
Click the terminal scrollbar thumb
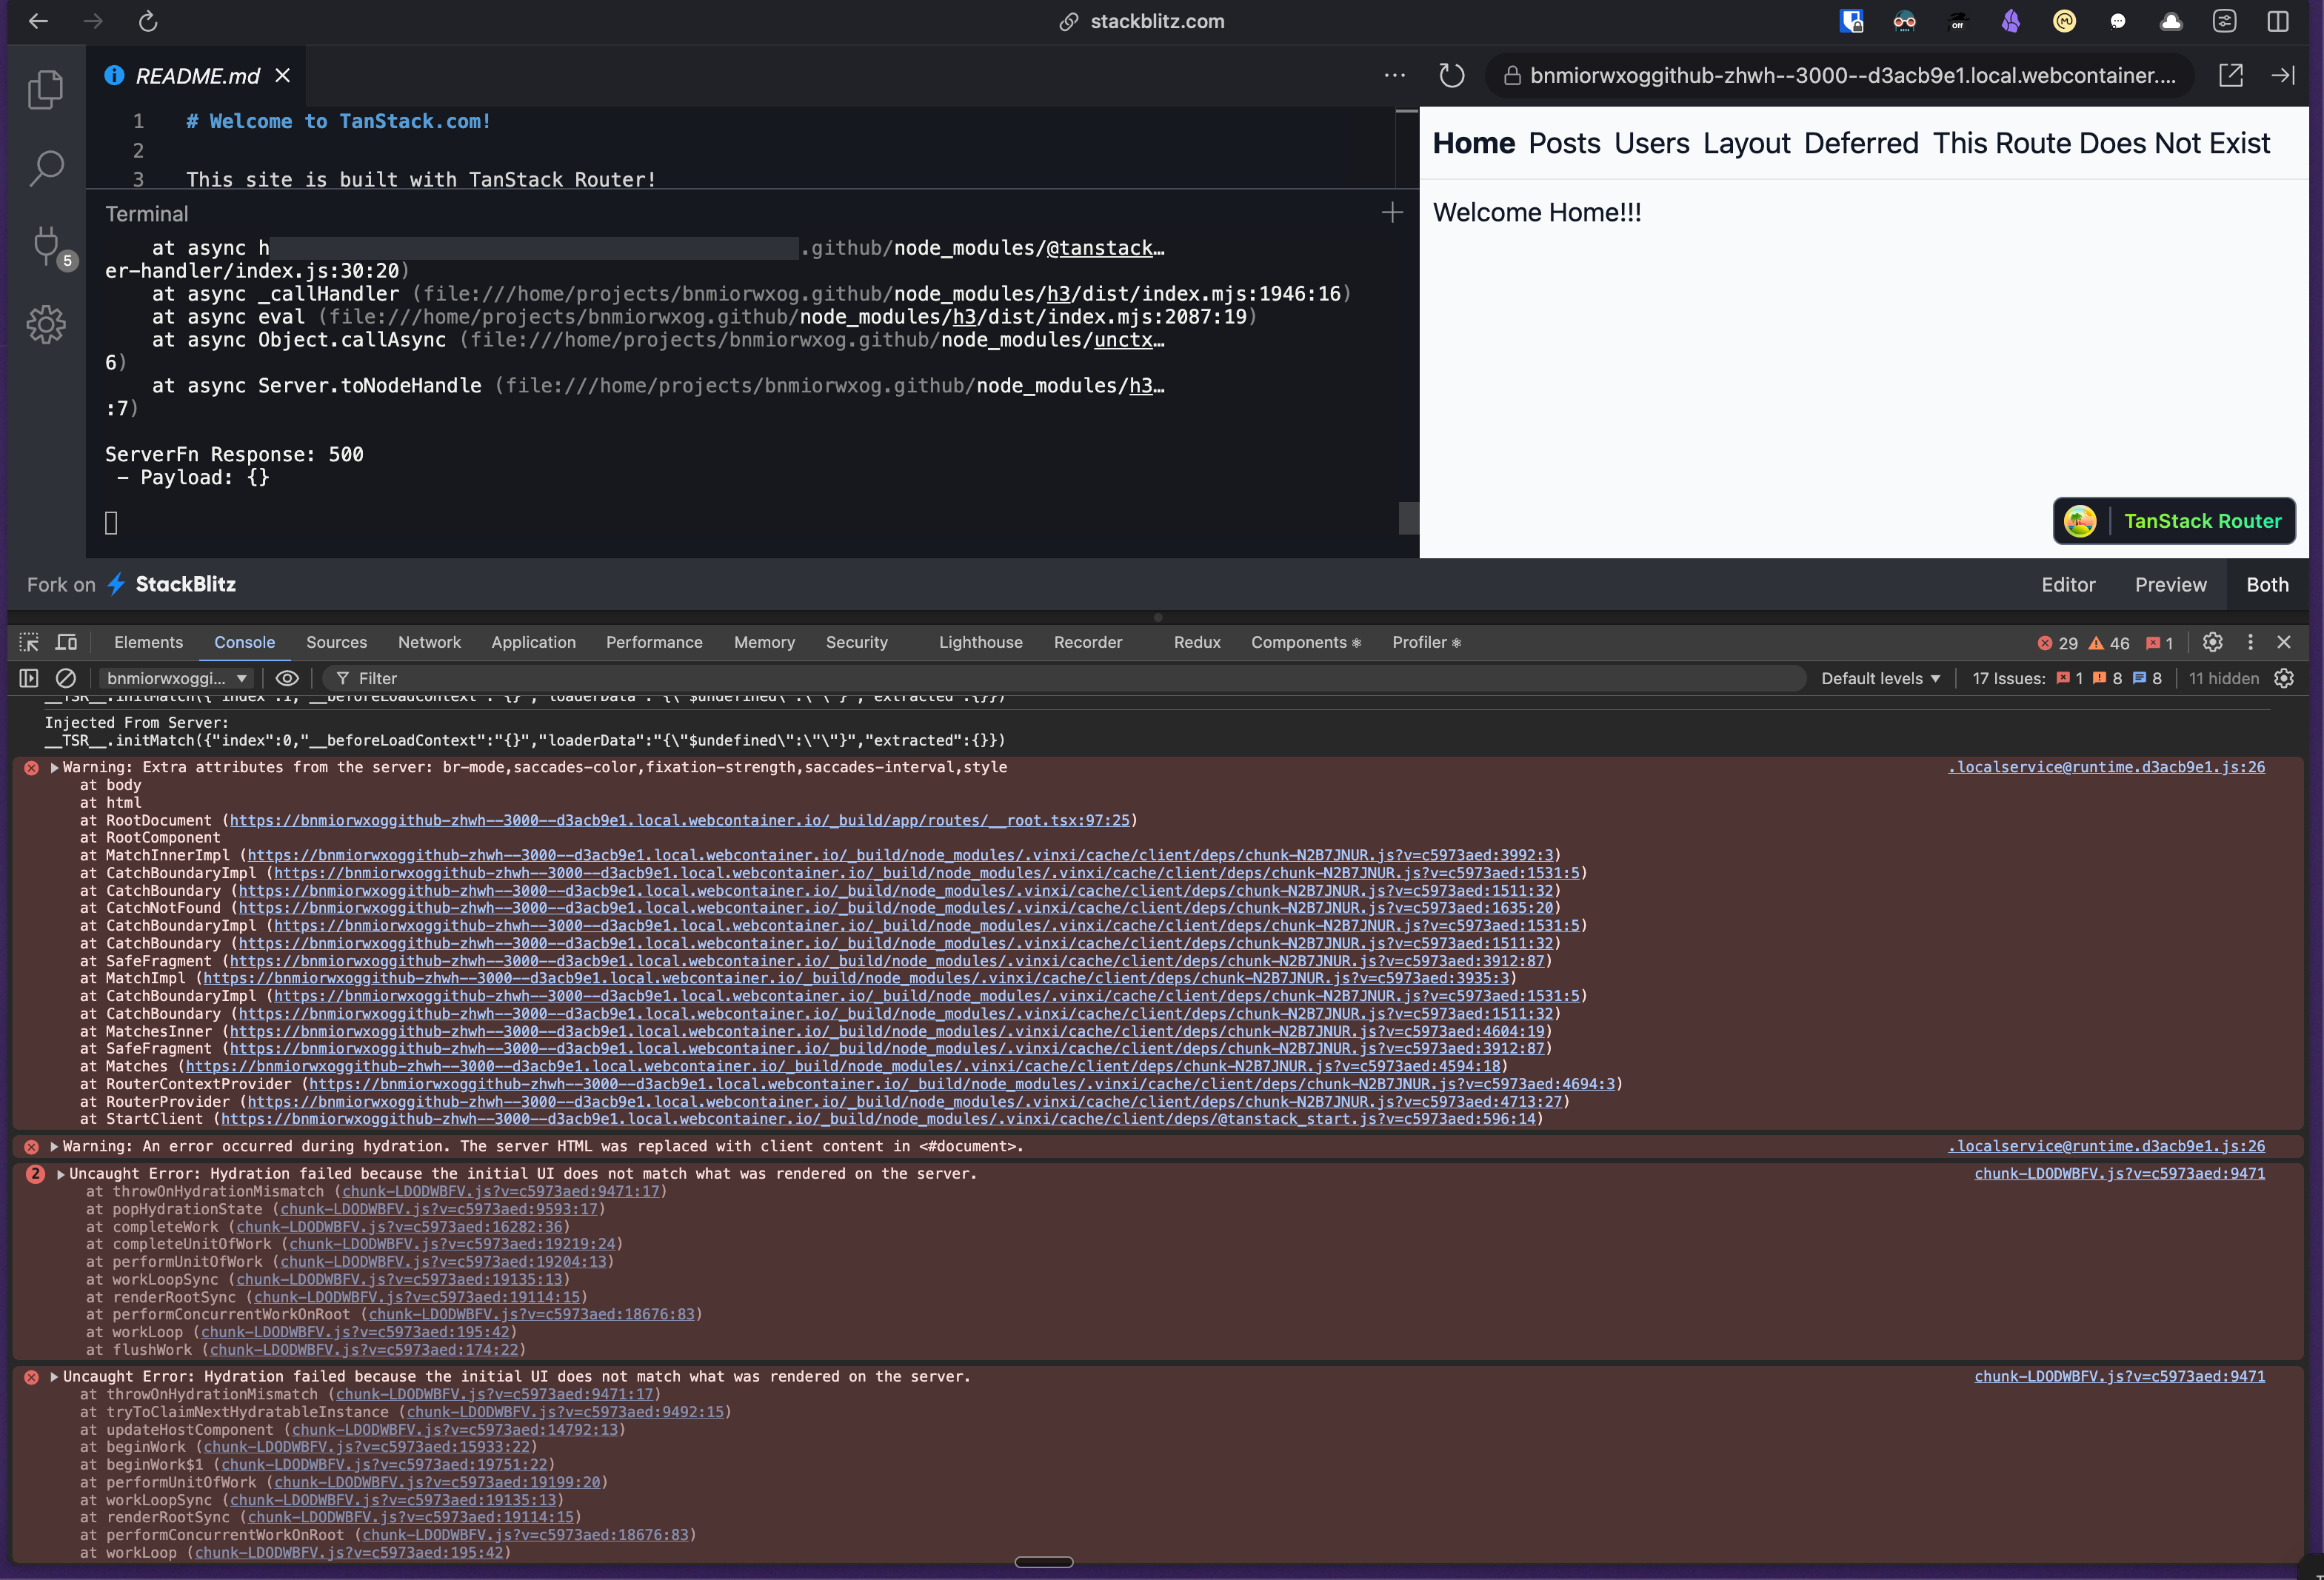coord(1408,518)
